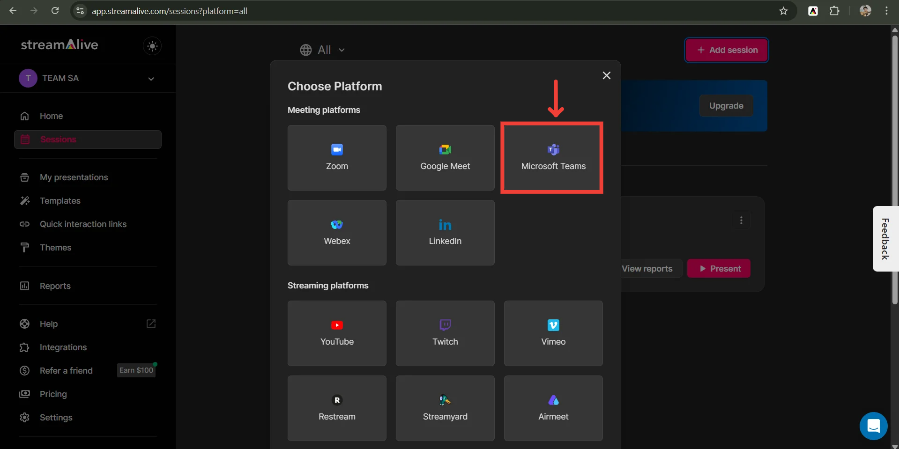Bookmark this page with the star icon
899x449 pixels.
[x=783, y=11]
